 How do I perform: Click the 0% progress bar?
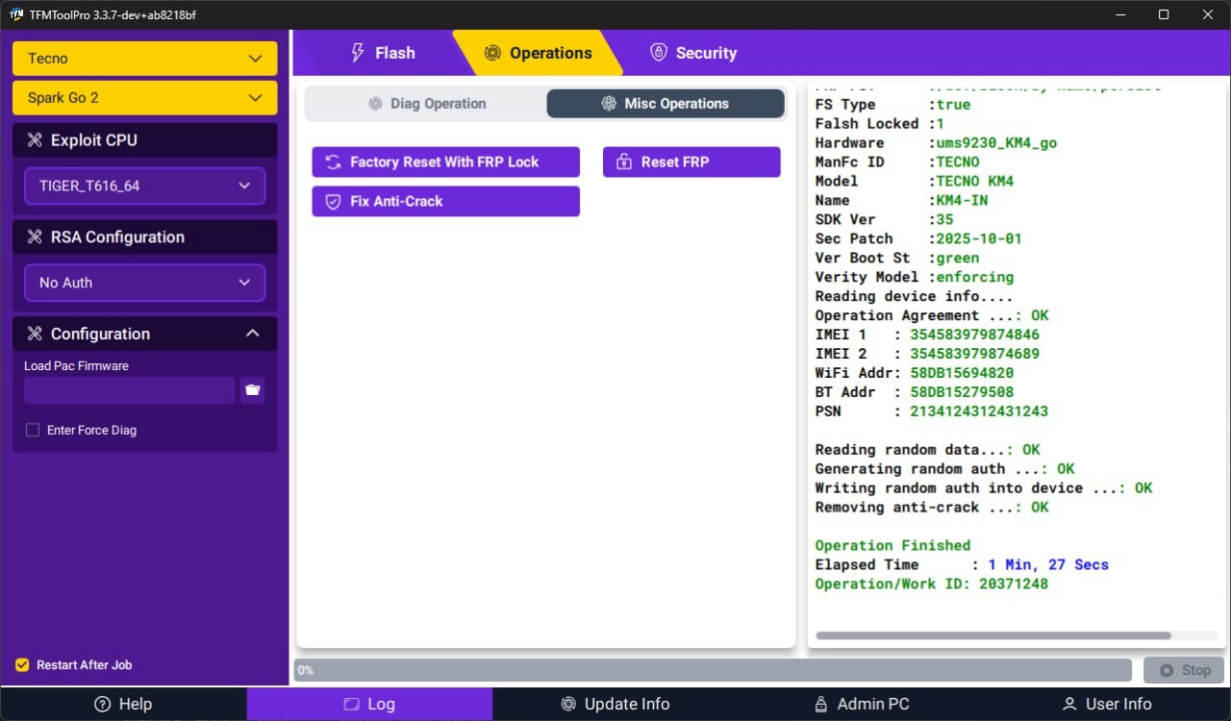(713, 670)
